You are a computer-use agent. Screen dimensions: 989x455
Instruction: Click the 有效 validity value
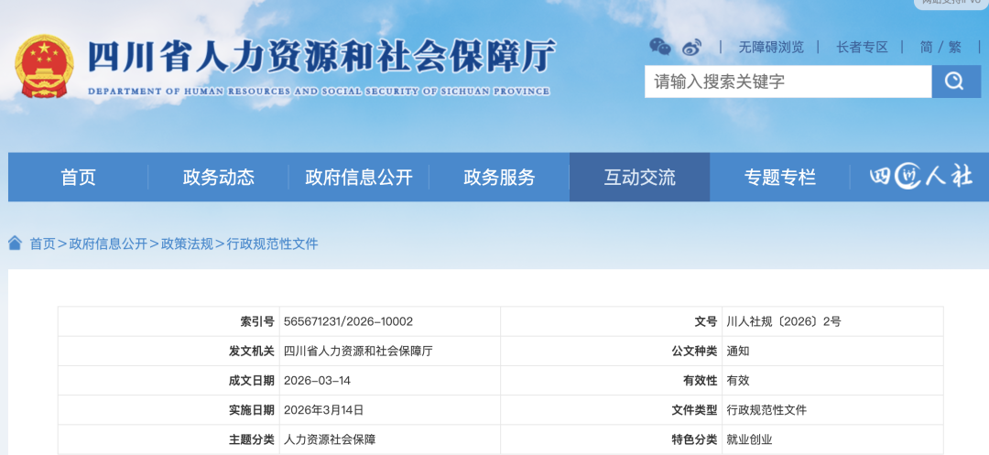738,381
